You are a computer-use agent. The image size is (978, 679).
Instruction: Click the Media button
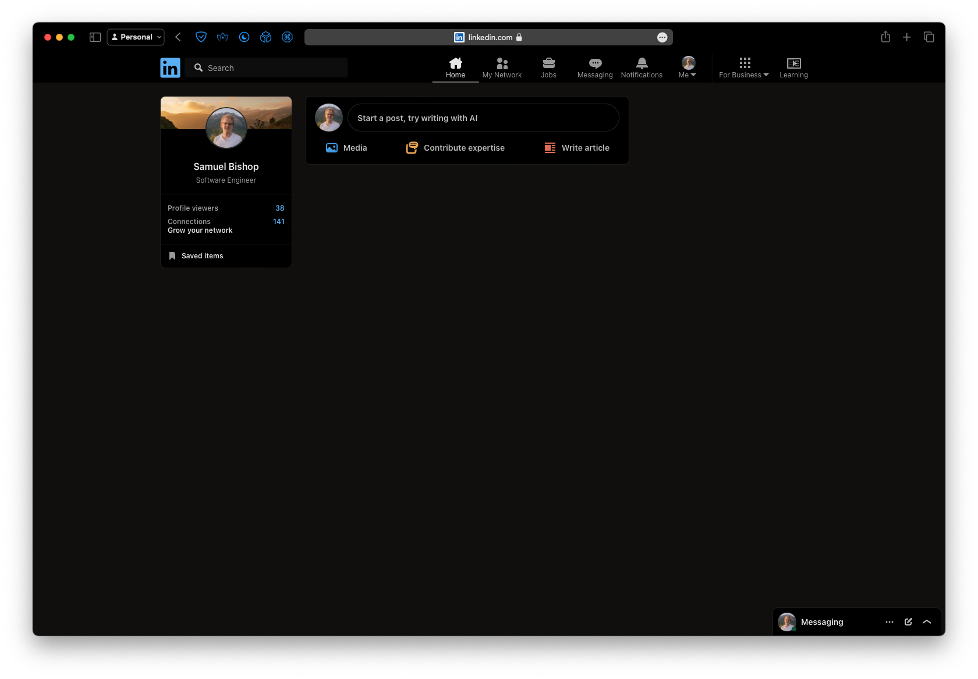click(x=346, y=148)
